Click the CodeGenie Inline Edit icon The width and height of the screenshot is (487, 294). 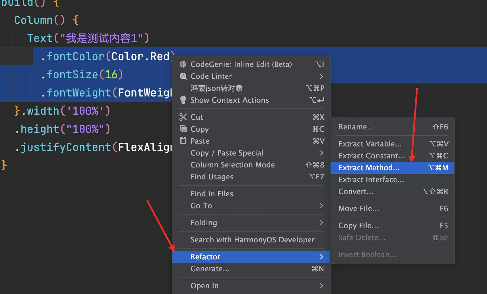[183, 64]
